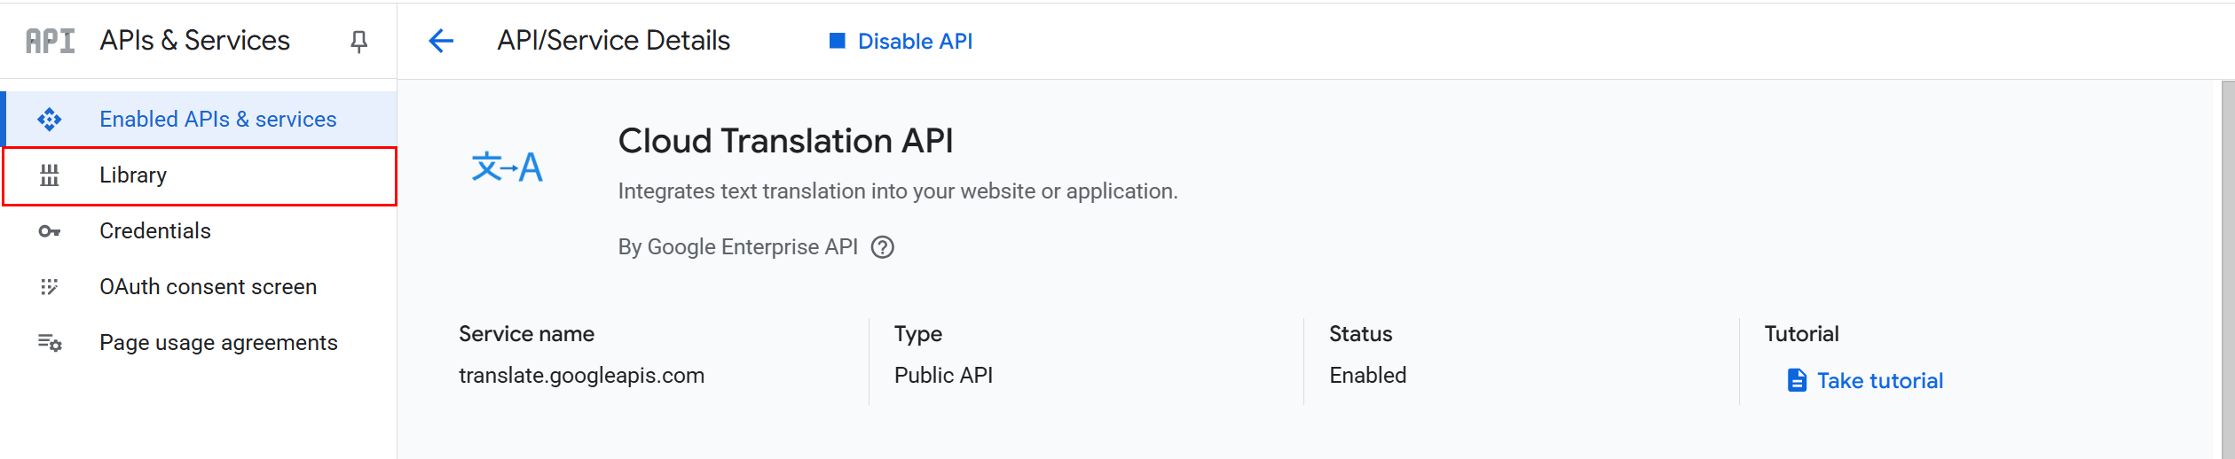
Task: Open help icon beside Google Enterprise API
Action: (x=882, y=247)
